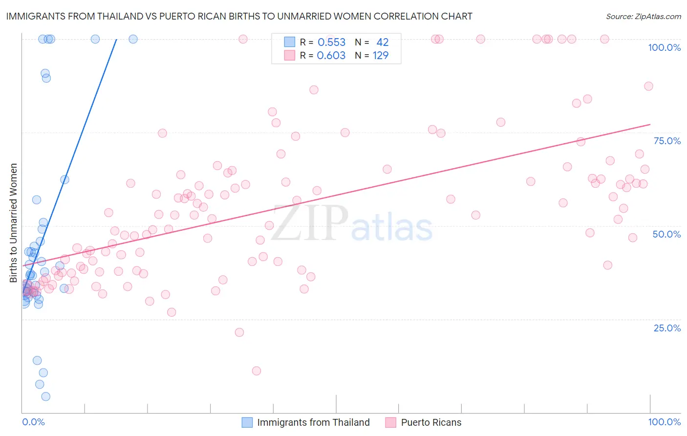Click the Births to Unmarried Women axis title
This screenshot has height=436, width=687.
[x=13, y=223]
